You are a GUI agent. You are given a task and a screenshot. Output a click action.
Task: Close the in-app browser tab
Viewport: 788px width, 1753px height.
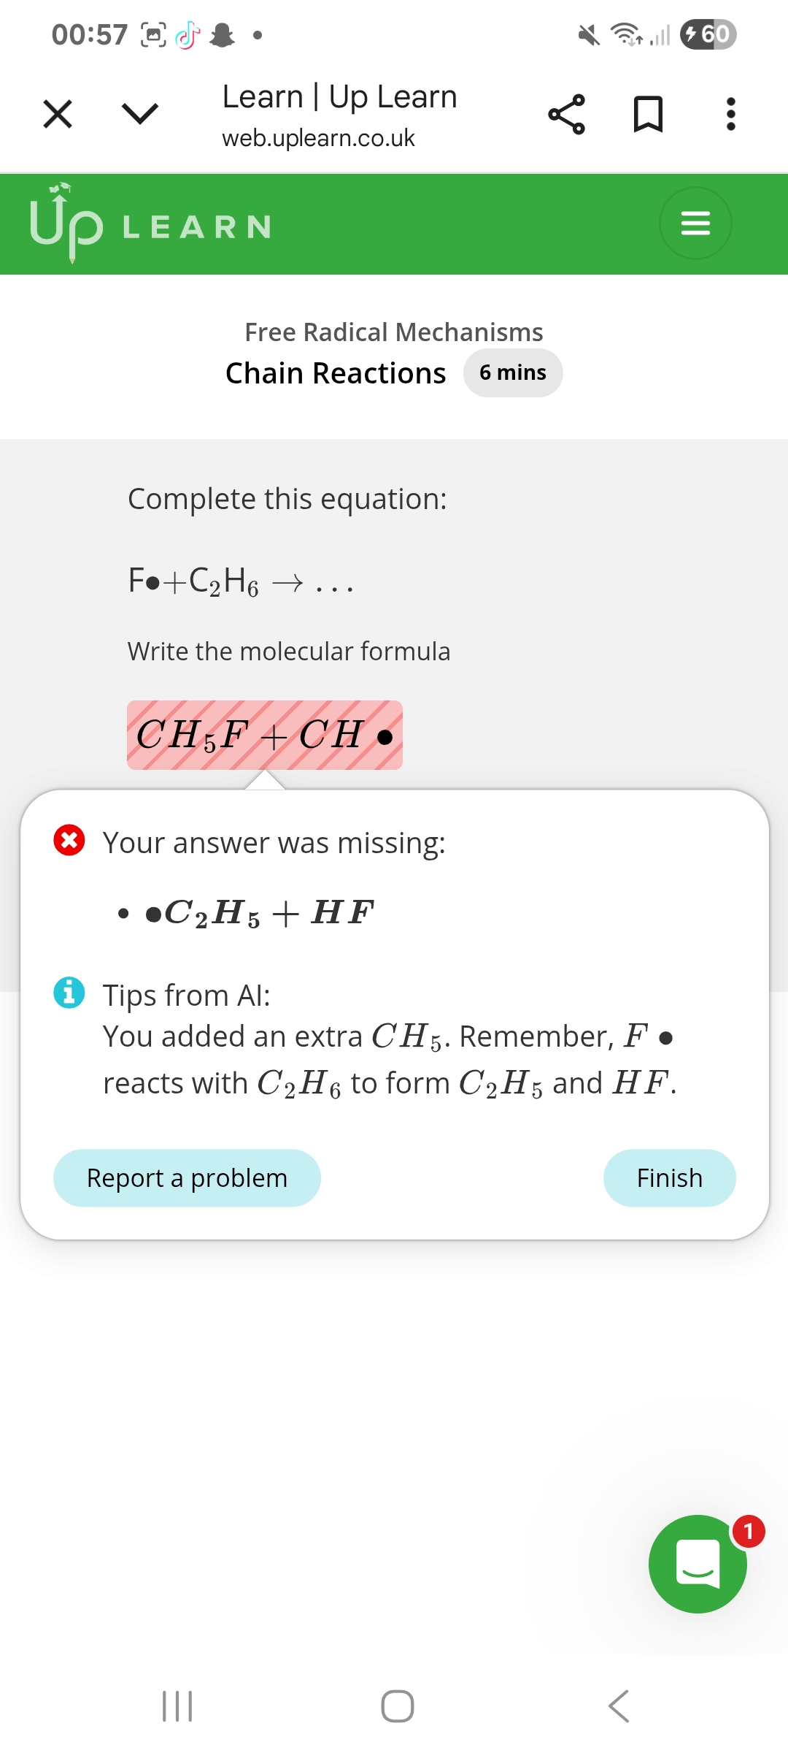58,114
